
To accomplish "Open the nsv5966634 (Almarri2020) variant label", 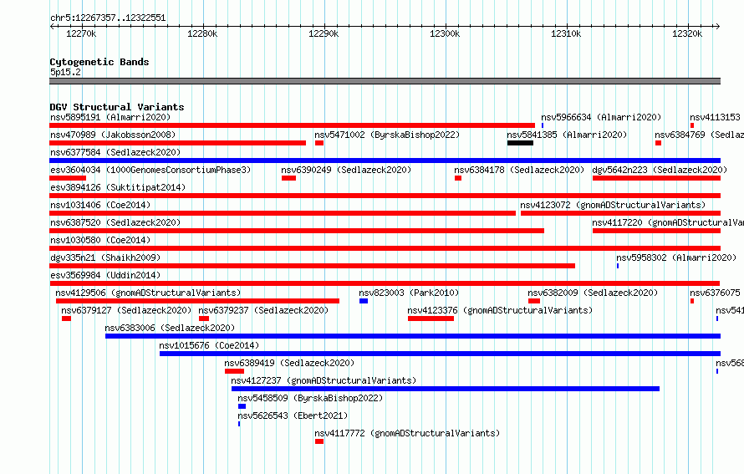I will pos(601,117).
